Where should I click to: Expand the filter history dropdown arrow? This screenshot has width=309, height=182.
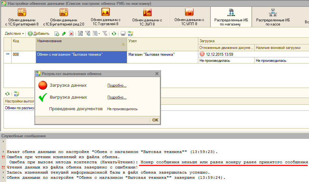99,34
